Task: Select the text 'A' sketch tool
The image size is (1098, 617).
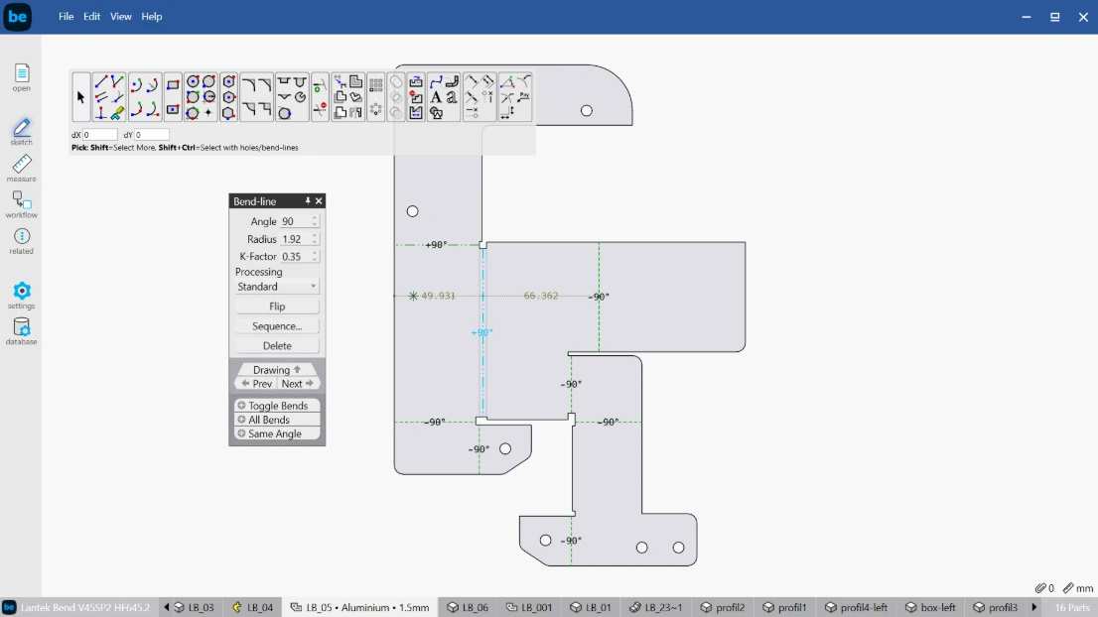Action: pos(436,97)
